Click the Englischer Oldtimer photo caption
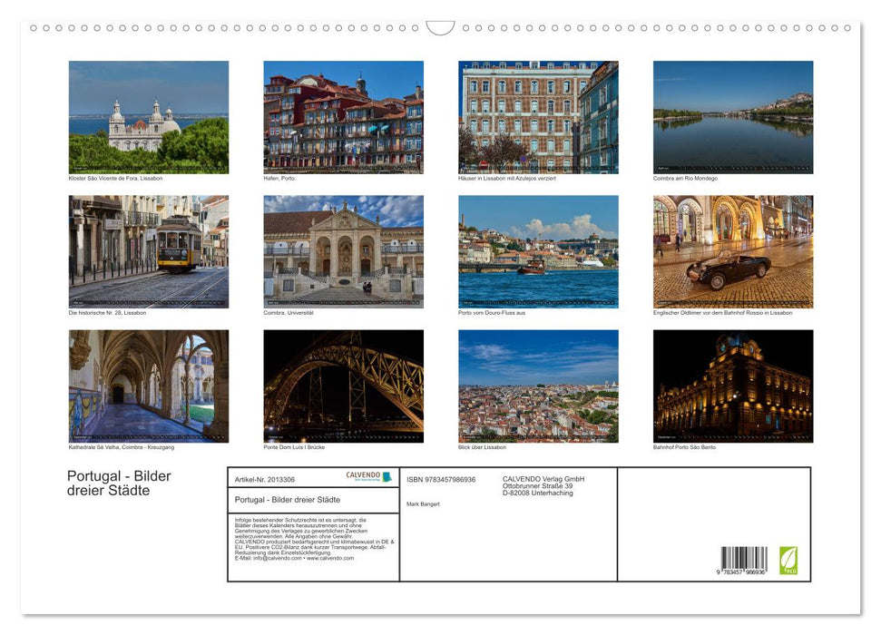The height and width of the screenshot is (635, 881). (x=722, y=311)
